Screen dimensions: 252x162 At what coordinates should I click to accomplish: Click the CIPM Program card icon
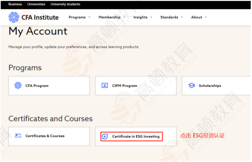[x=105, y=86]
